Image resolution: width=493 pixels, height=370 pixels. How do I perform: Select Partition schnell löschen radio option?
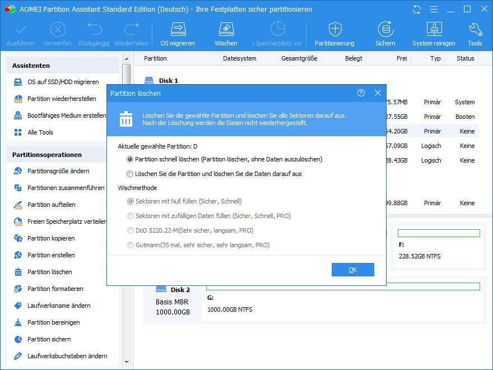pyautogui.click(x=130, y=160)
